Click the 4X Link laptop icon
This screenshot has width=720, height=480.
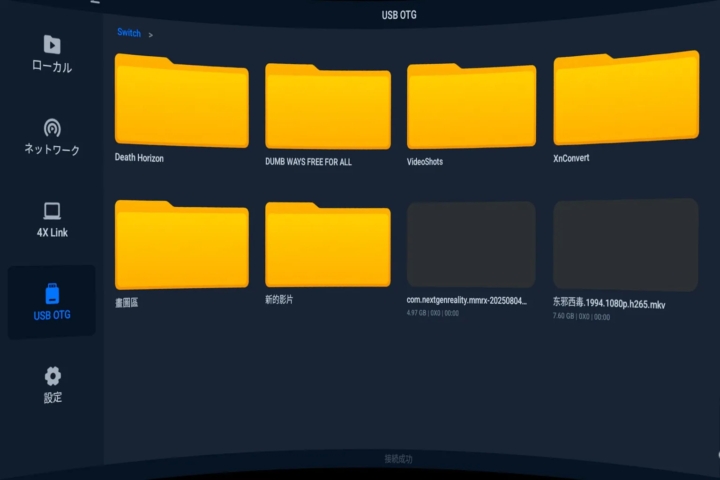click(52, 211)
